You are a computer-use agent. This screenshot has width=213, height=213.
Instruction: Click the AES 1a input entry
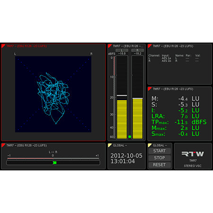(x=166, y=58)
